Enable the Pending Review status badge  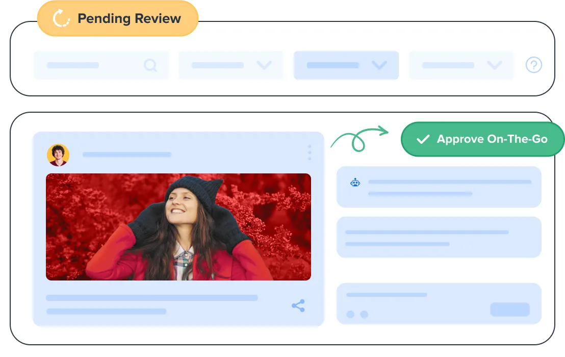[x=117, y=18]
